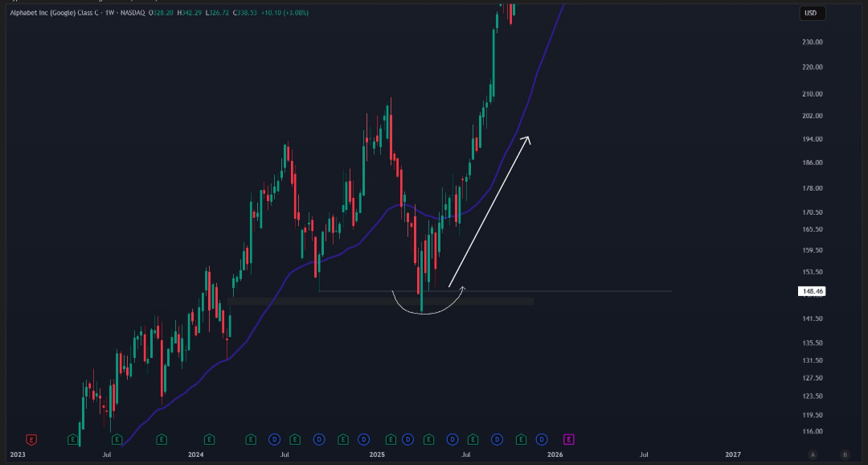Toggle the B scale button
Image resolution: width=868 pixels, height=465 pixels.
(x=845, y=455)
